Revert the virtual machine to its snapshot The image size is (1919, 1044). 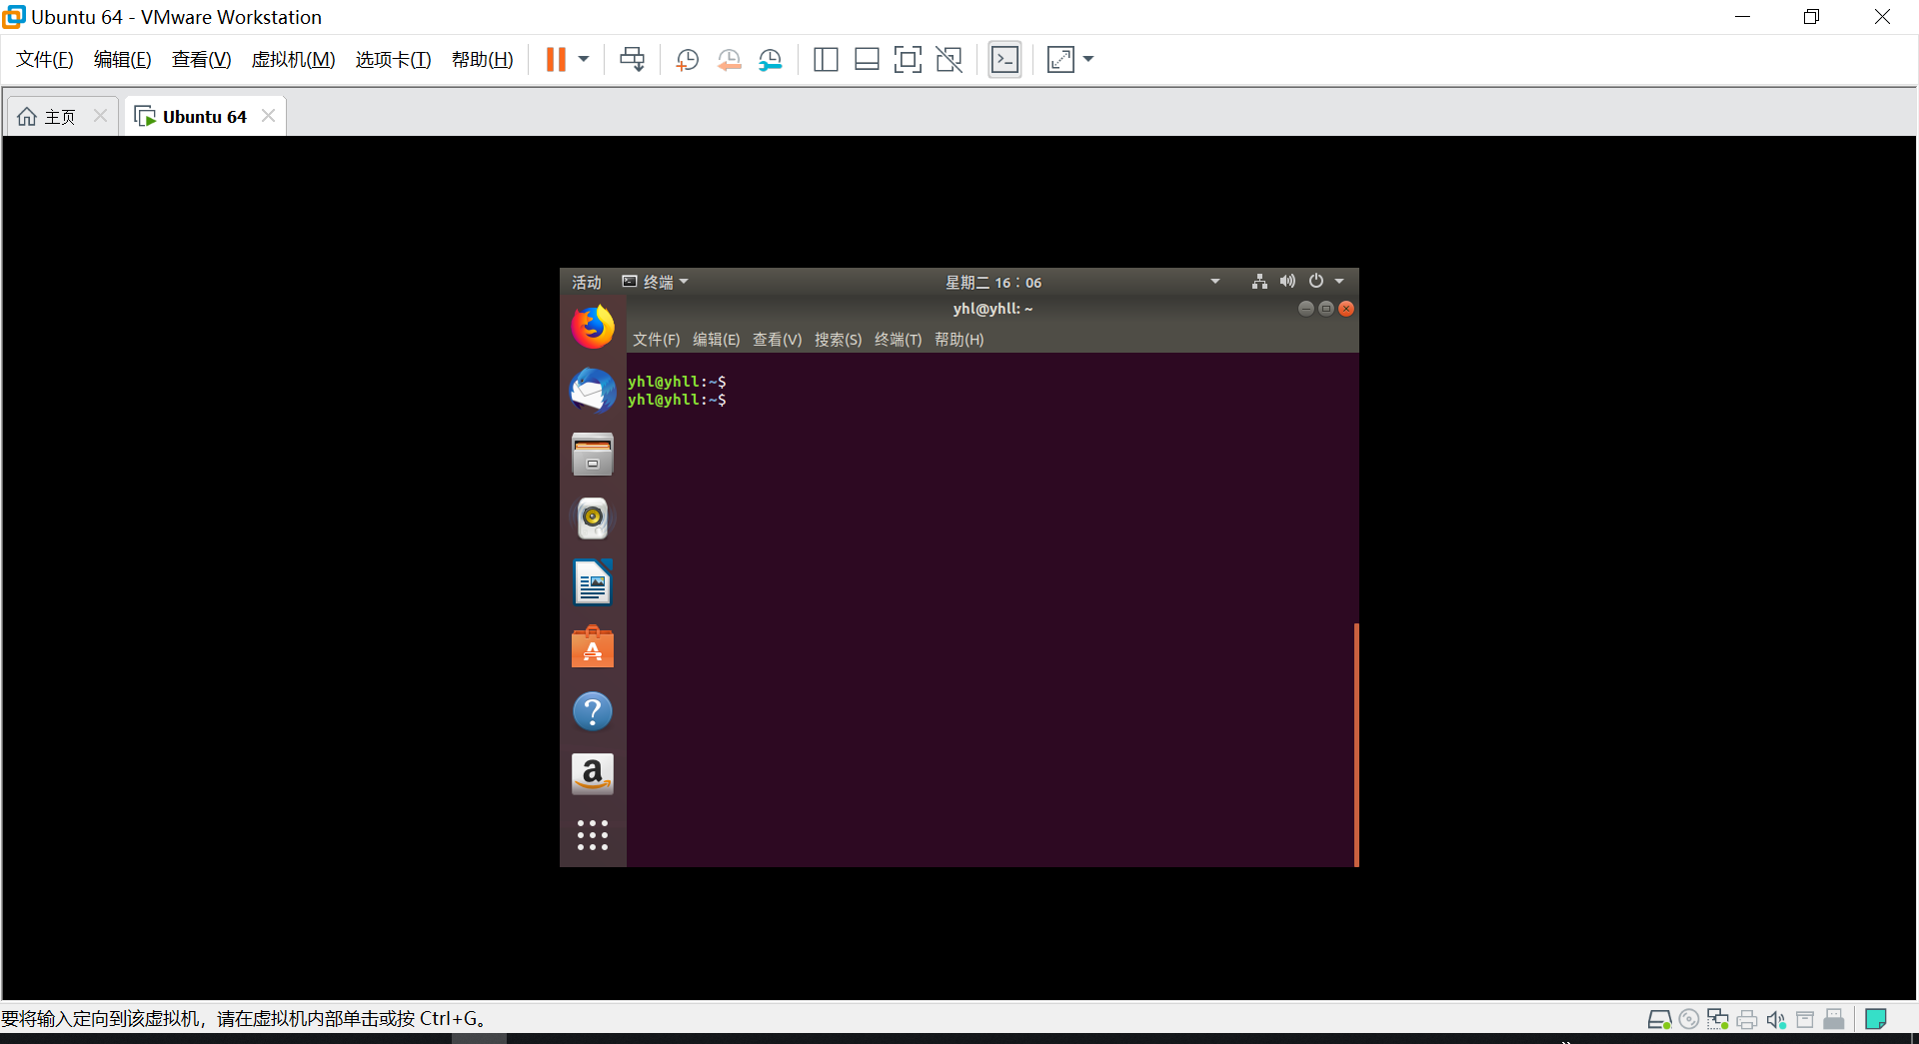[x=729, y=59]
